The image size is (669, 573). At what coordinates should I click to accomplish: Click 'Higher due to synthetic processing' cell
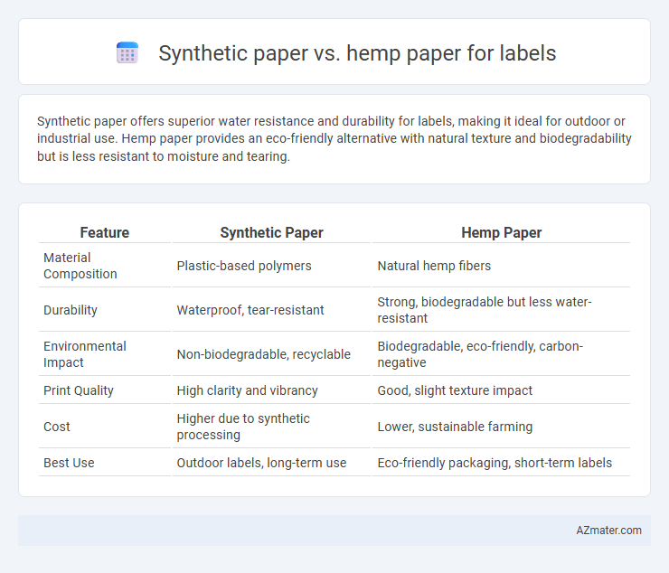[x=271, y=427]
